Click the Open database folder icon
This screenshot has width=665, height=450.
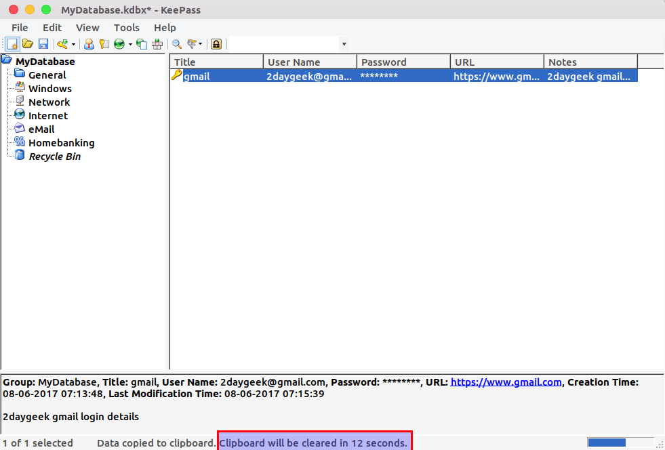pos(28,43)
